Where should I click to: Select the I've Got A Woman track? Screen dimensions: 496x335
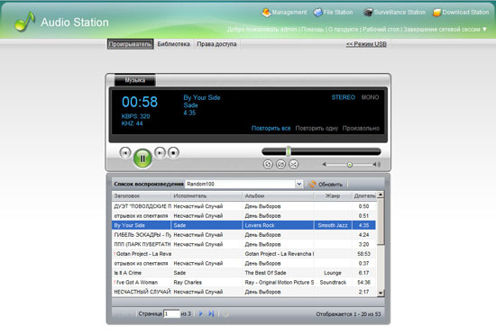point(243,282)
